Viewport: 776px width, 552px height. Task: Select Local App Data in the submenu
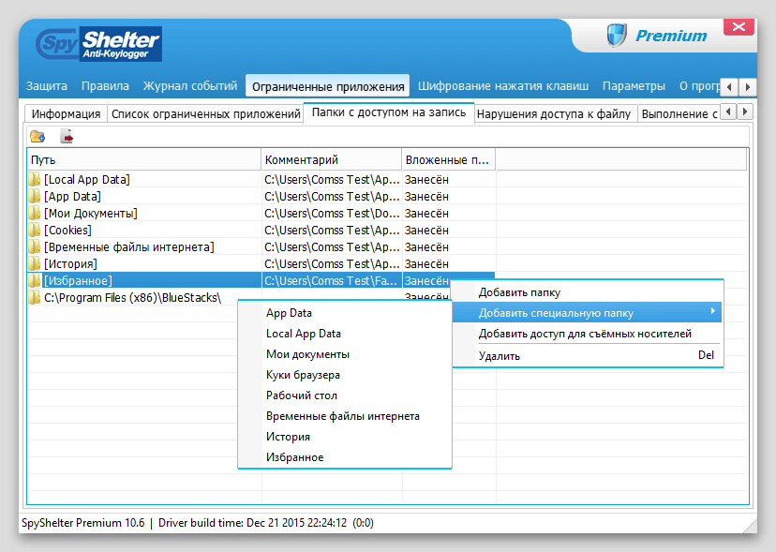[345, 334]
